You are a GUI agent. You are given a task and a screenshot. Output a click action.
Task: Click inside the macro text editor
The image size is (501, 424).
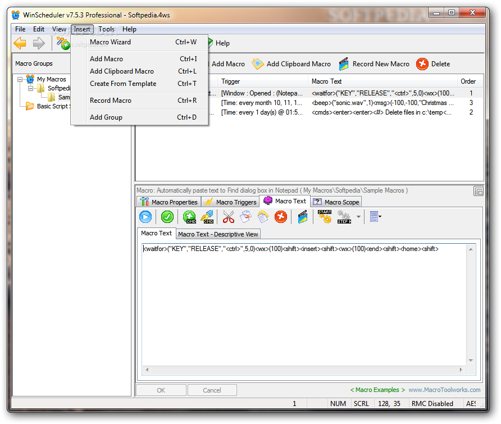click(x=304, y=305)
